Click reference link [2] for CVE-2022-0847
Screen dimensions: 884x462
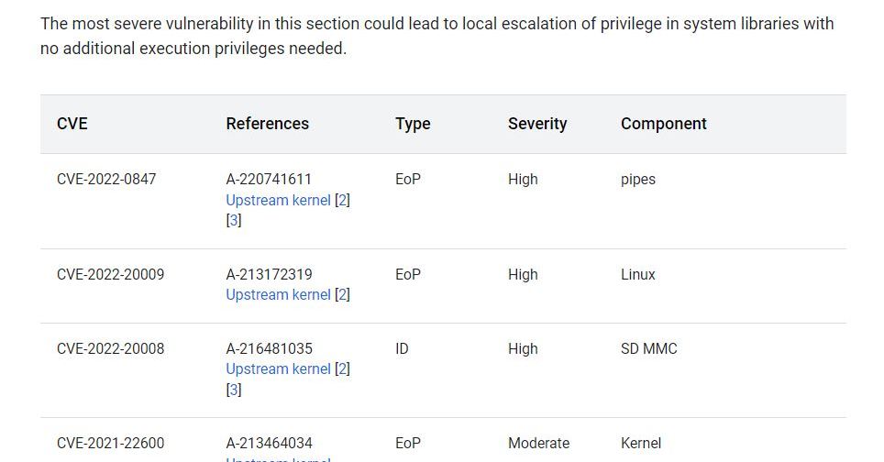point(342,200)
